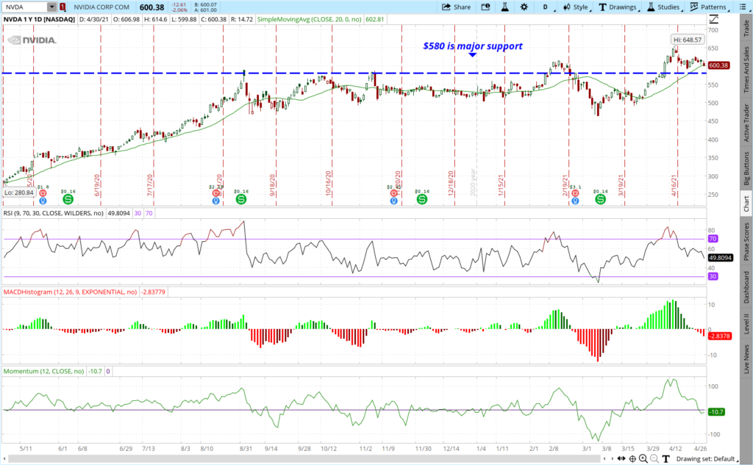The width and height of the screenshot is (753, 465).
Task: Click the Share button in the toolbar
Action: [x=456, y=7]
